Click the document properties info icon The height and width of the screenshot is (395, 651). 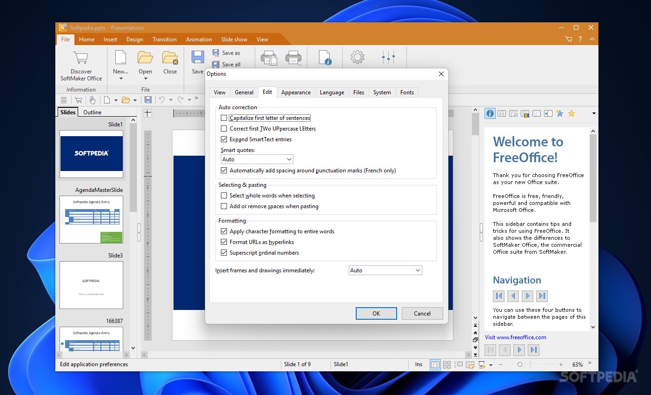[325, 58]
